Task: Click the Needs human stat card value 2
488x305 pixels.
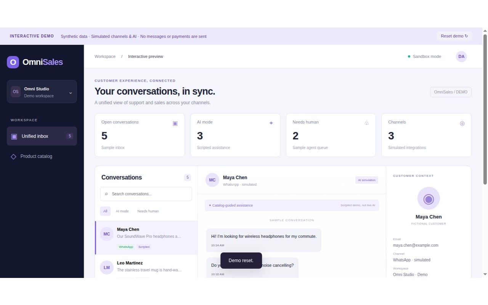Action: [x=295, y=136]
